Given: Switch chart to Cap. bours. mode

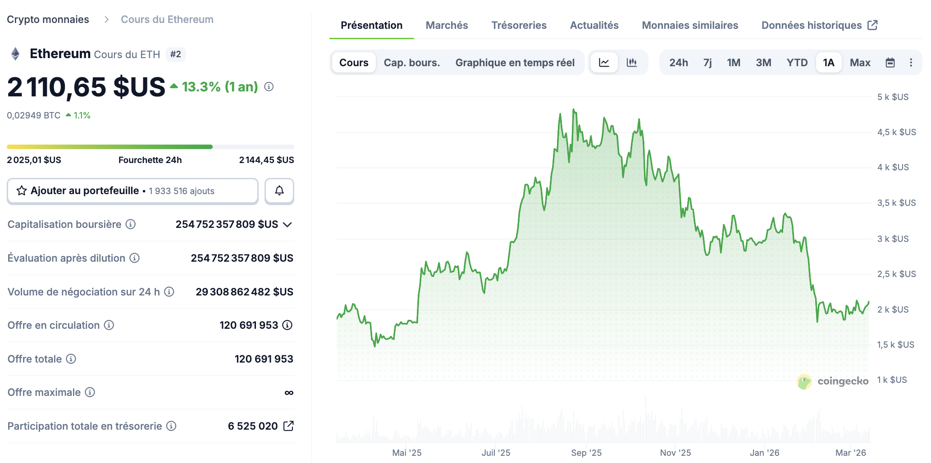Looking at the screenshot, I should click(411, 63).
